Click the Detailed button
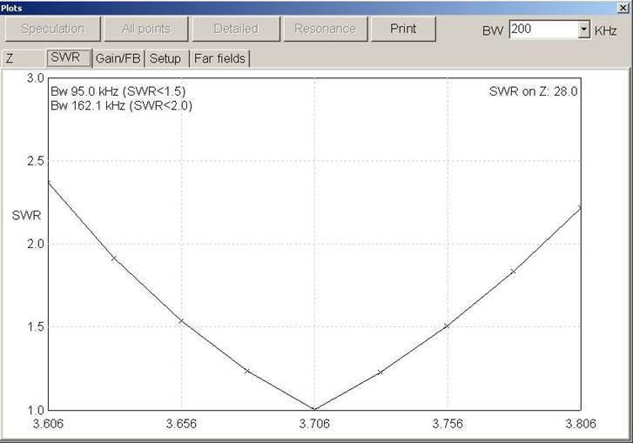This screenshot has height=443, width=633. 236,29
